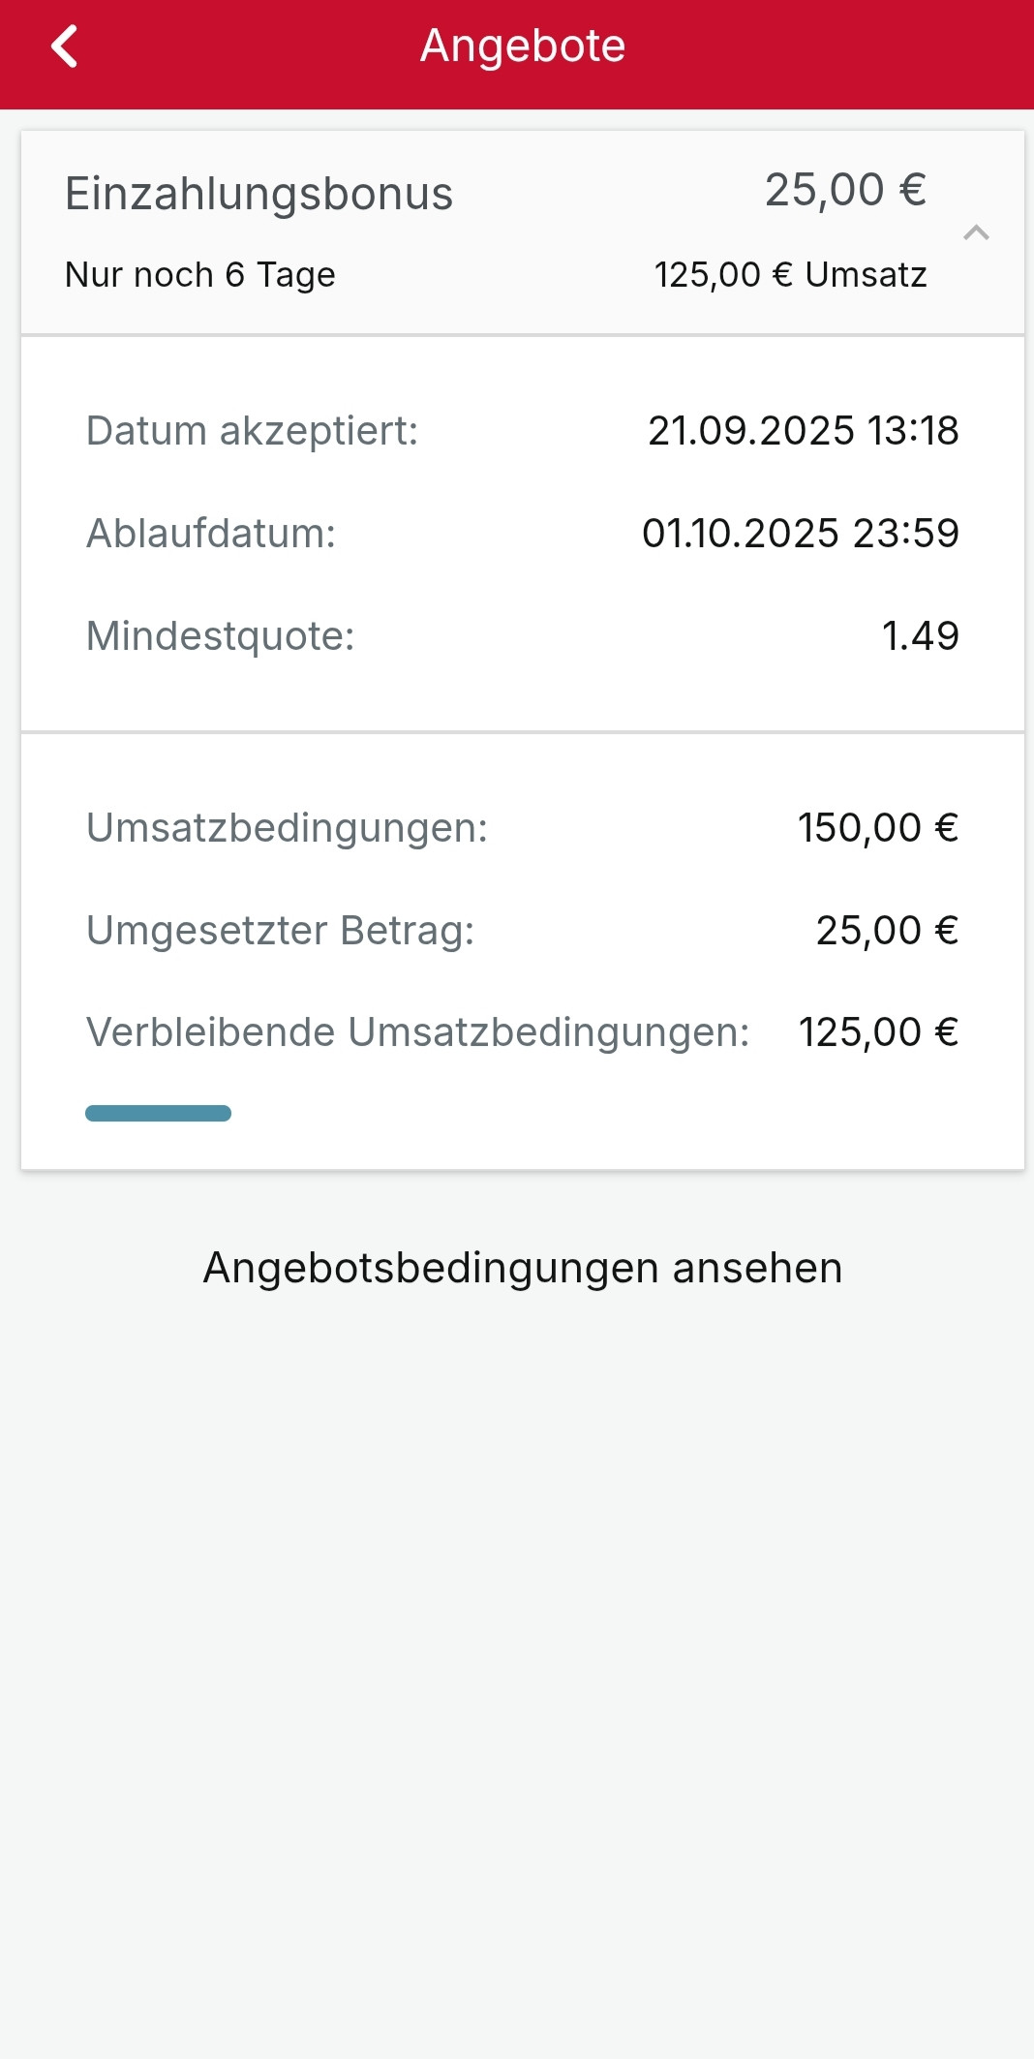Go back using the header arrow
The height and width of the screenshot is (2059, 1034).
click(x=65, y=46)
